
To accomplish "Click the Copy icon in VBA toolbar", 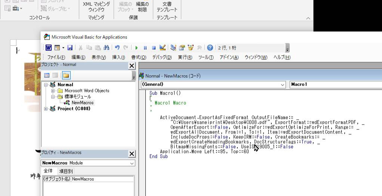I will (x=89, y=48).
